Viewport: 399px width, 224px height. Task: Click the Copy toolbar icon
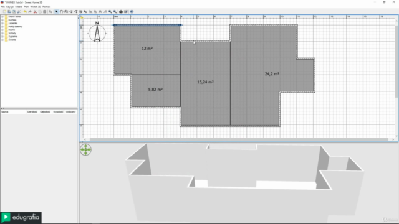click(x=40, y=12)
